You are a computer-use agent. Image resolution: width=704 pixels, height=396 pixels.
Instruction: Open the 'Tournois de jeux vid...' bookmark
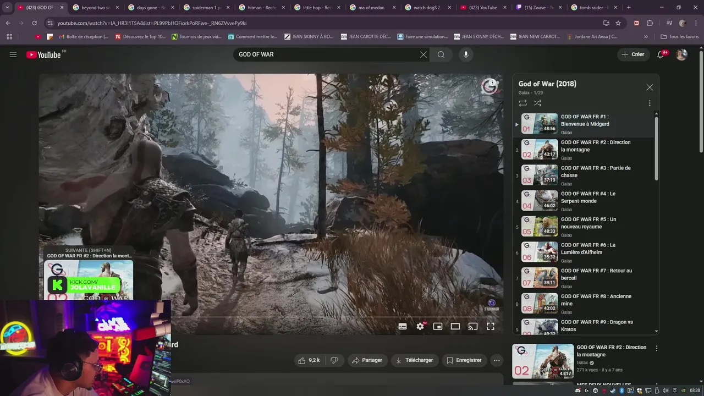pyautogui.click(x=196, y=37)
